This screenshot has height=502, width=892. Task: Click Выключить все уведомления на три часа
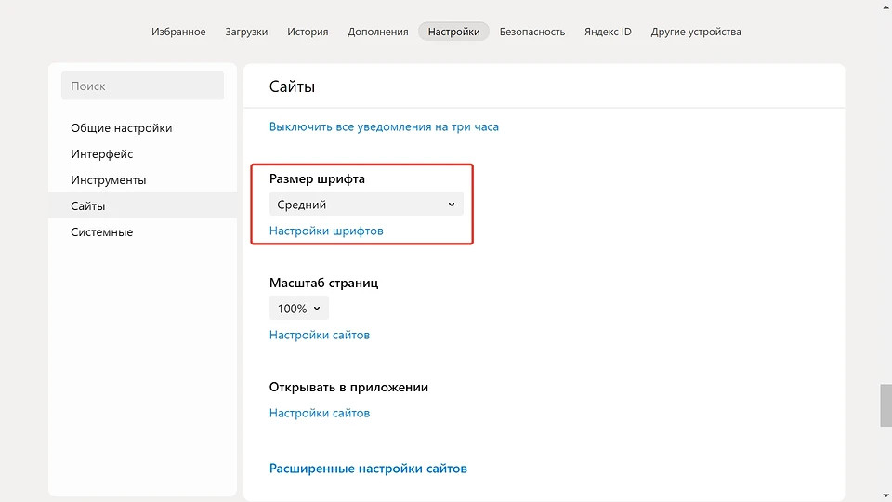coord(384,126)
